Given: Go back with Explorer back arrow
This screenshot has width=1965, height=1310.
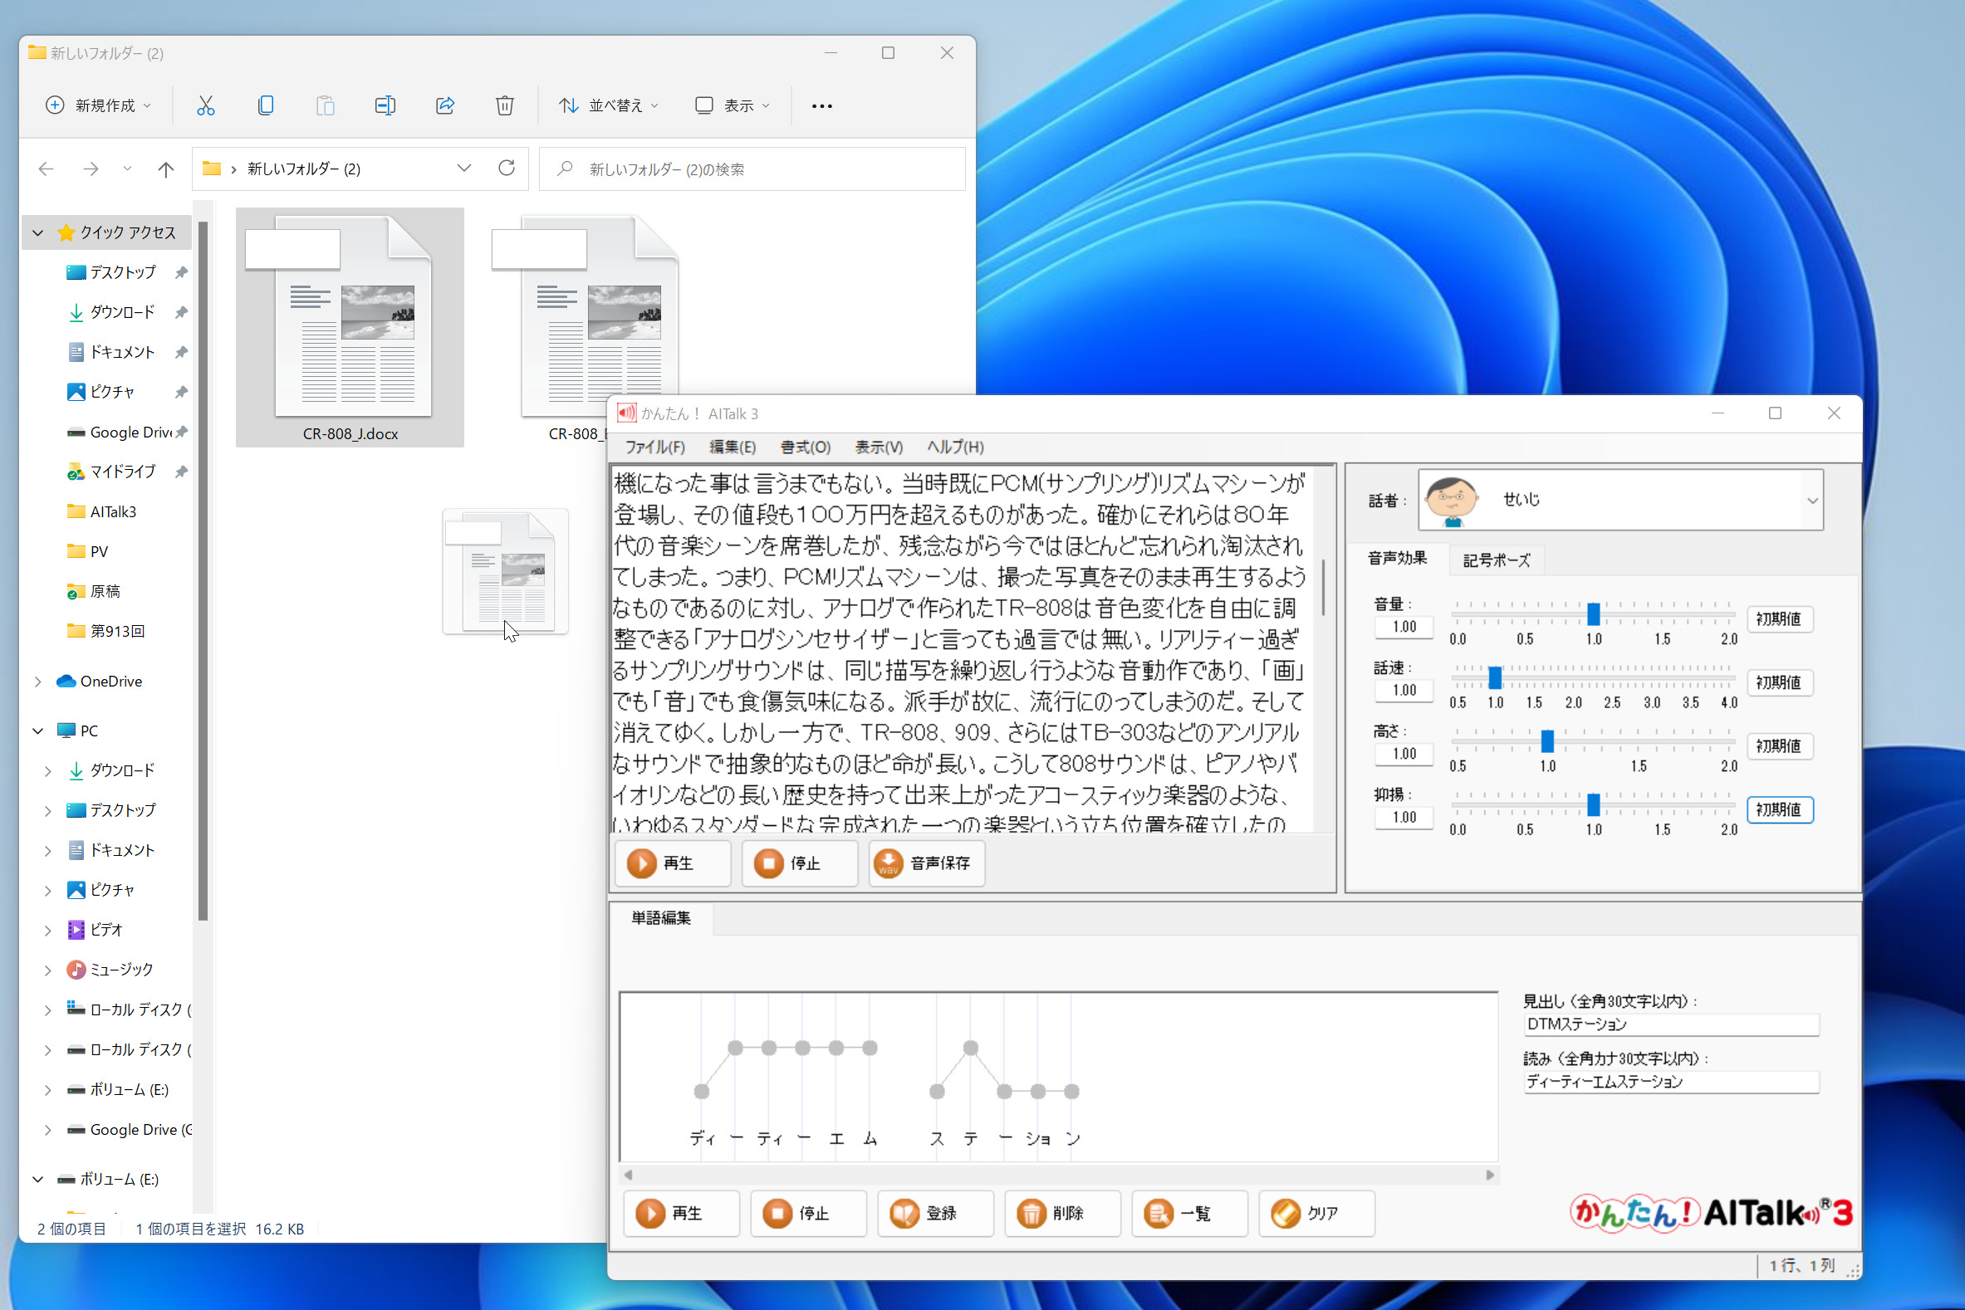Looking at the screenshot, I should 46,169.
